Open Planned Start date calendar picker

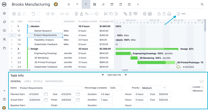[x=46, y=94]
